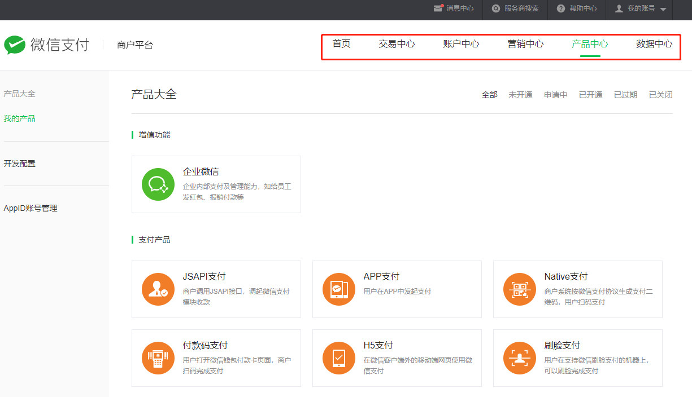Click the 刷脸支付 face scan icon
This screenshot has width=692, height=397.
coord(520,358)
